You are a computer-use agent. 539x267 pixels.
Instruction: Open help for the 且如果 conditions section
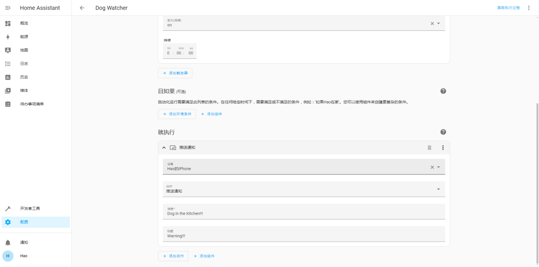[x=443, y=91]
